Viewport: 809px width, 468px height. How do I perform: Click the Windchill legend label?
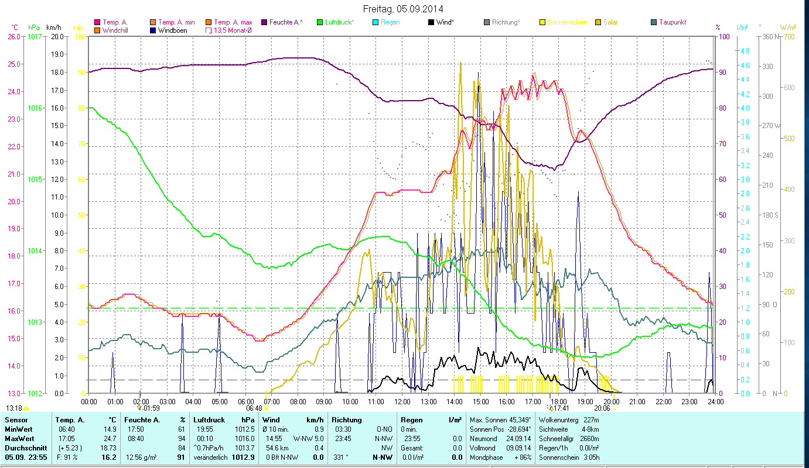(x=117, y=30)
